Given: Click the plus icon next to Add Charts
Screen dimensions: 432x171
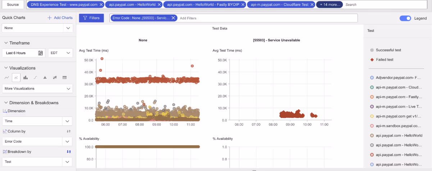Looking at the screenshot, I should pyautogui.click(x=50, y=18).
